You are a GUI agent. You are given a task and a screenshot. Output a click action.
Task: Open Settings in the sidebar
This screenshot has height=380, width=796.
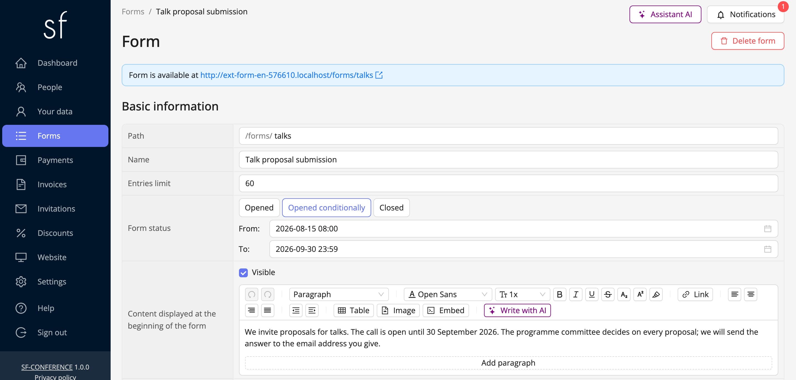(55, 282)
